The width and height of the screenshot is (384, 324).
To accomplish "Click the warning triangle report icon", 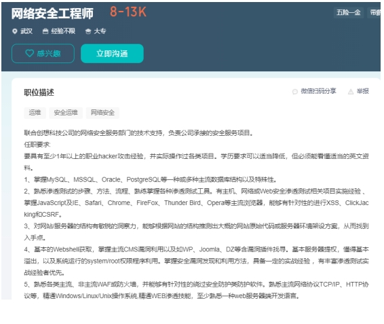I will pos(351,92).
